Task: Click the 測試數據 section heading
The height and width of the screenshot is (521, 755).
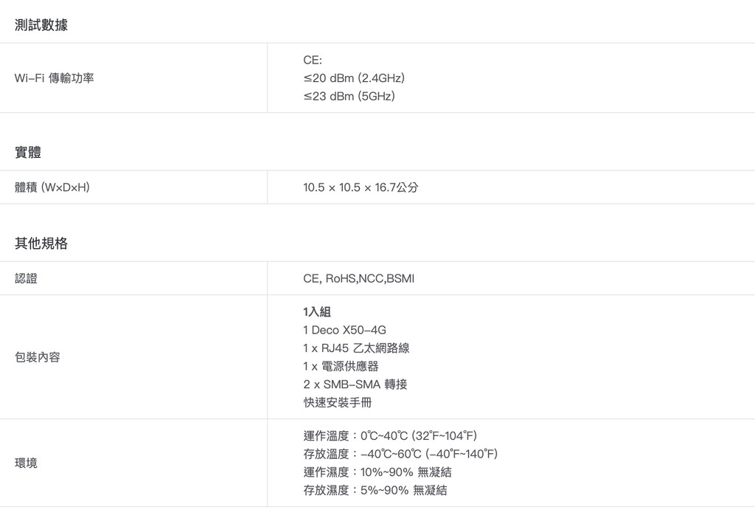Action: (x=41, y=25)
